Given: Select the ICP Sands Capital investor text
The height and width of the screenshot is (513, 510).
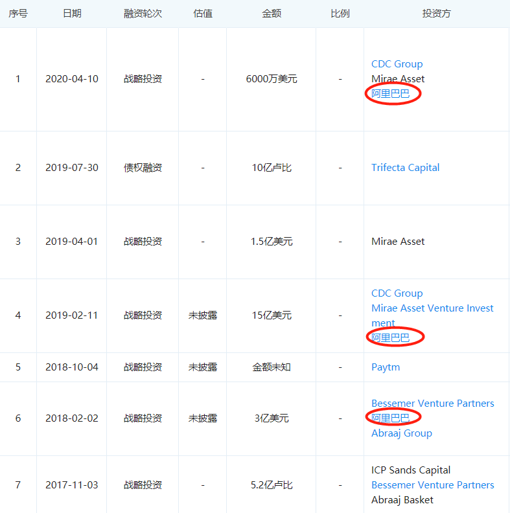Looking at the screenshot, I should pos(411,470).
